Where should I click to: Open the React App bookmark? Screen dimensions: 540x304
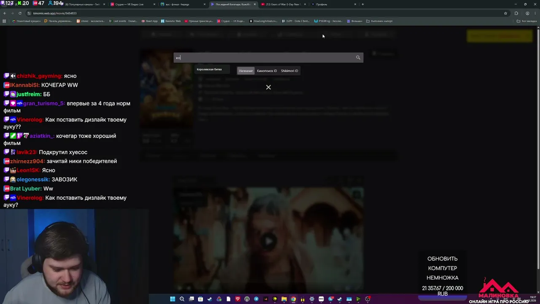[x=150, y=21]
